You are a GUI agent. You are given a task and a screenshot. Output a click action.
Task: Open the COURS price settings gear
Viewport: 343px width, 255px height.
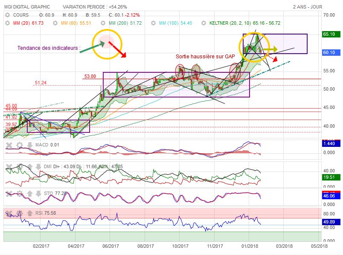pyautogui.click(x=7, y=15)
